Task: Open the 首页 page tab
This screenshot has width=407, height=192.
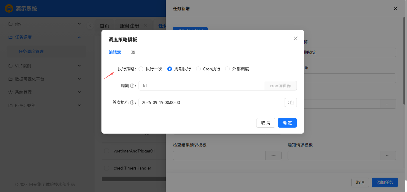Action: (x=104, y=26)
